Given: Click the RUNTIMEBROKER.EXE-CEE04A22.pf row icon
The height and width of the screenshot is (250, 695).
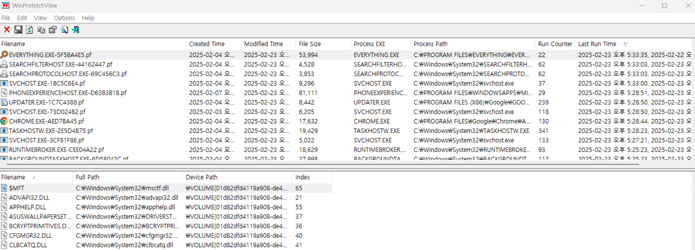Looking at the screenshot, I should (4, 150).
